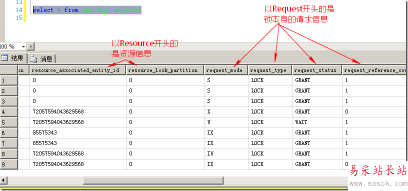
Task: Select row header 2 in results grid
Action: point(9,91)
